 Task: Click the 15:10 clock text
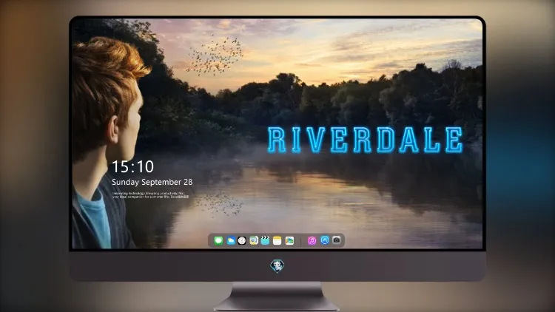click(132, 166)
